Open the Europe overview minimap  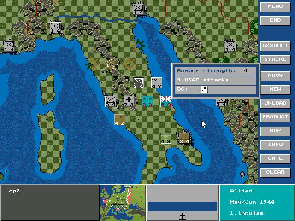tap(123, 203)
